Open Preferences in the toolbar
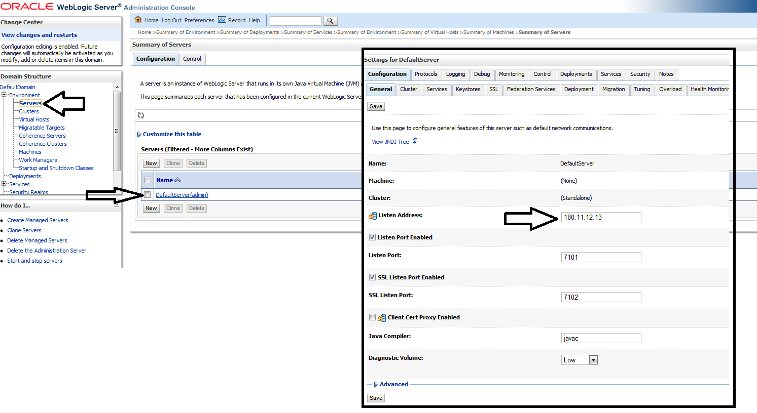This screenshot has width=757, height=413. pyautogui.click(x=199, y=20)
